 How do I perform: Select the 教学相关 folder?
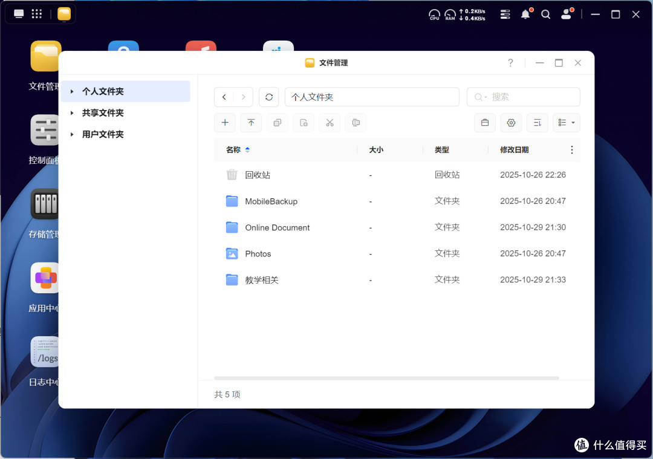[397, 280]
